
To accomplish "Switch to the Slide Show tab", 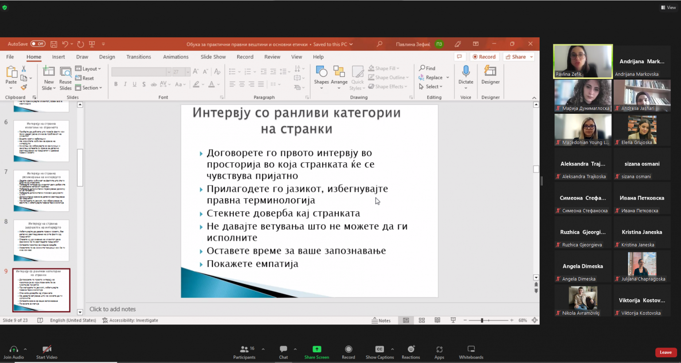I will [213, 57].
